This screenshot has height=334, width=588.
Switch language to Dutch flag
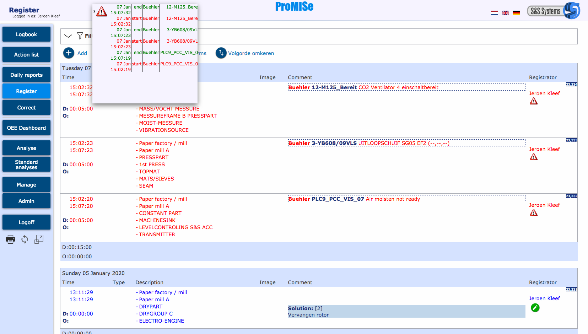[x=494, y=13]
